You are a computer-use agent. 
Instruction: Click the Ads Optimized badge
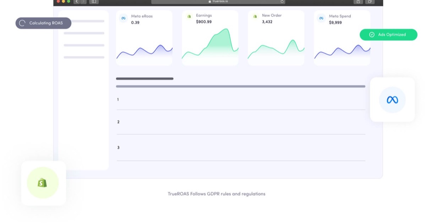click(388, 35)
